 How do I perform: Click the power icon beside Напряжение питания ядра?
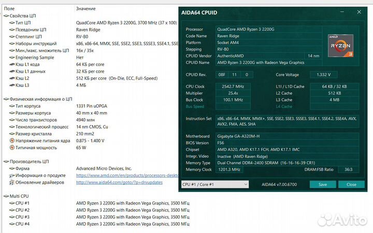pos(12,141)
